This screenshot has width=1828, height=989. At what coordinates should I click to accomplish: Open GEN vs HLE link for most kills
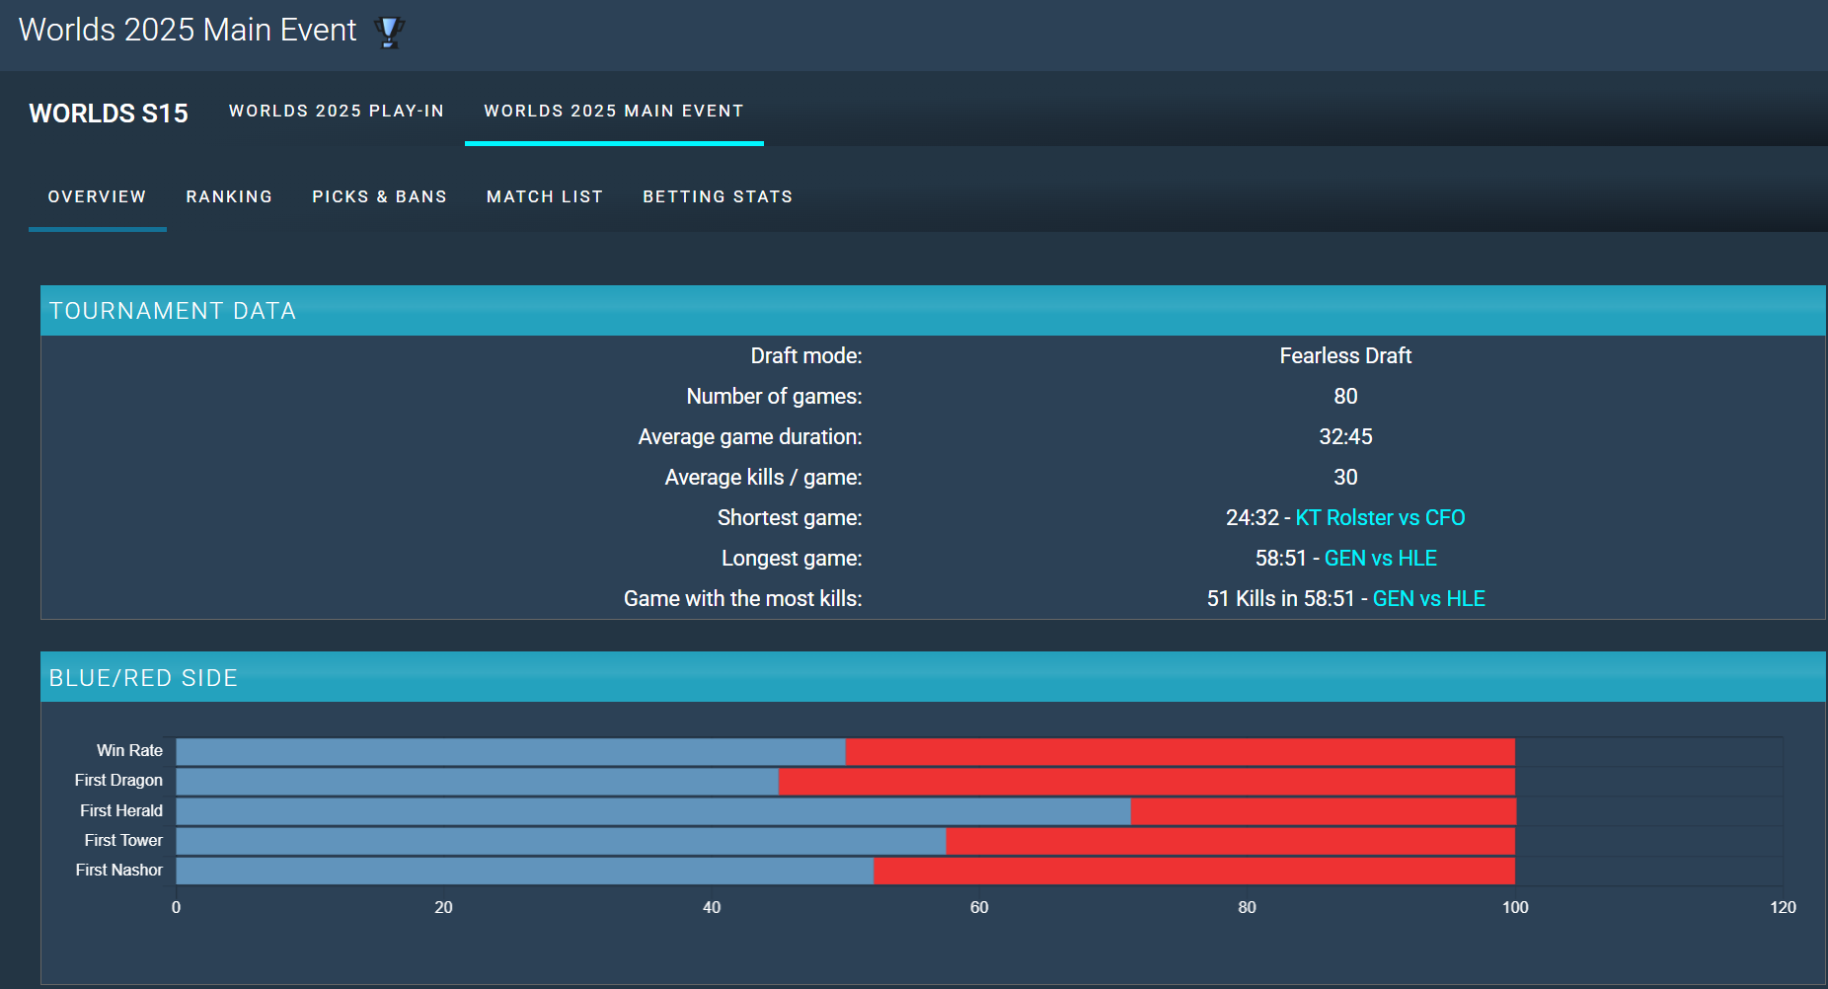[1428, 599]
